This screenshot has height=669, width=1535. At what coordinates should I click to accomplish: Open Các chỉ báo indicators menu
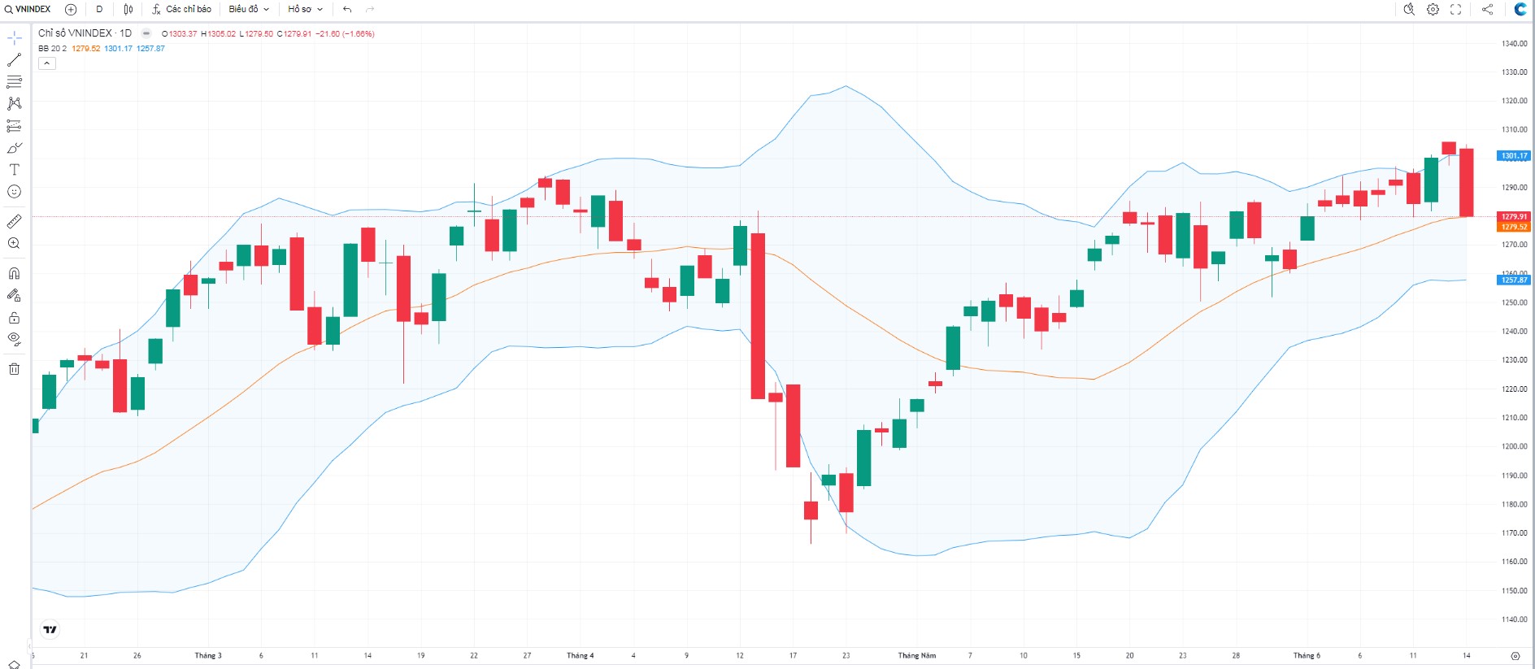pyautogui.click(x=181, y=9)
